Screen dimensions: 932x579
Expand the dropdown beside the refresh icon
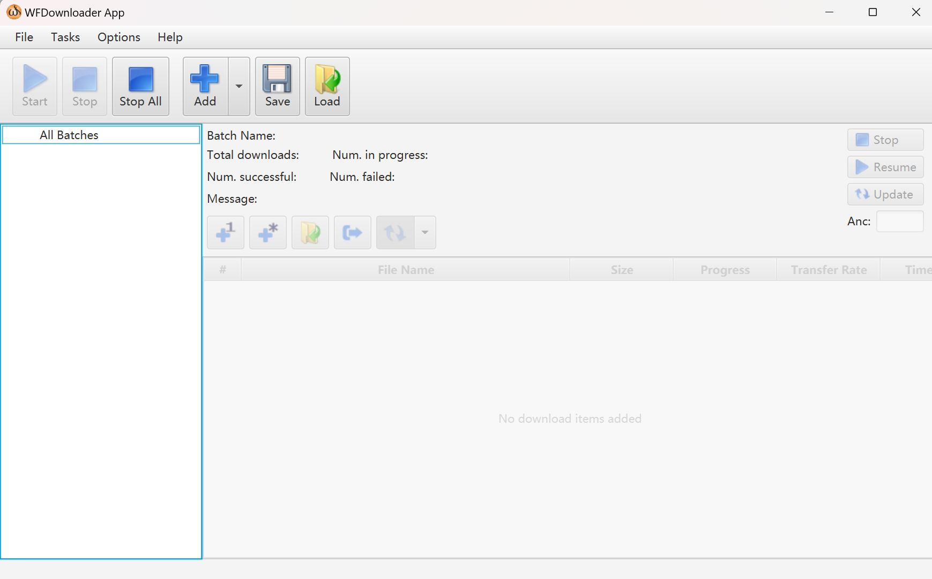point(425,233)
